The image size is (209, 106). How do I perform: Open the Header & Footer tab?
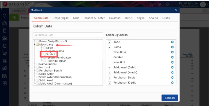[x=94, y=18]
